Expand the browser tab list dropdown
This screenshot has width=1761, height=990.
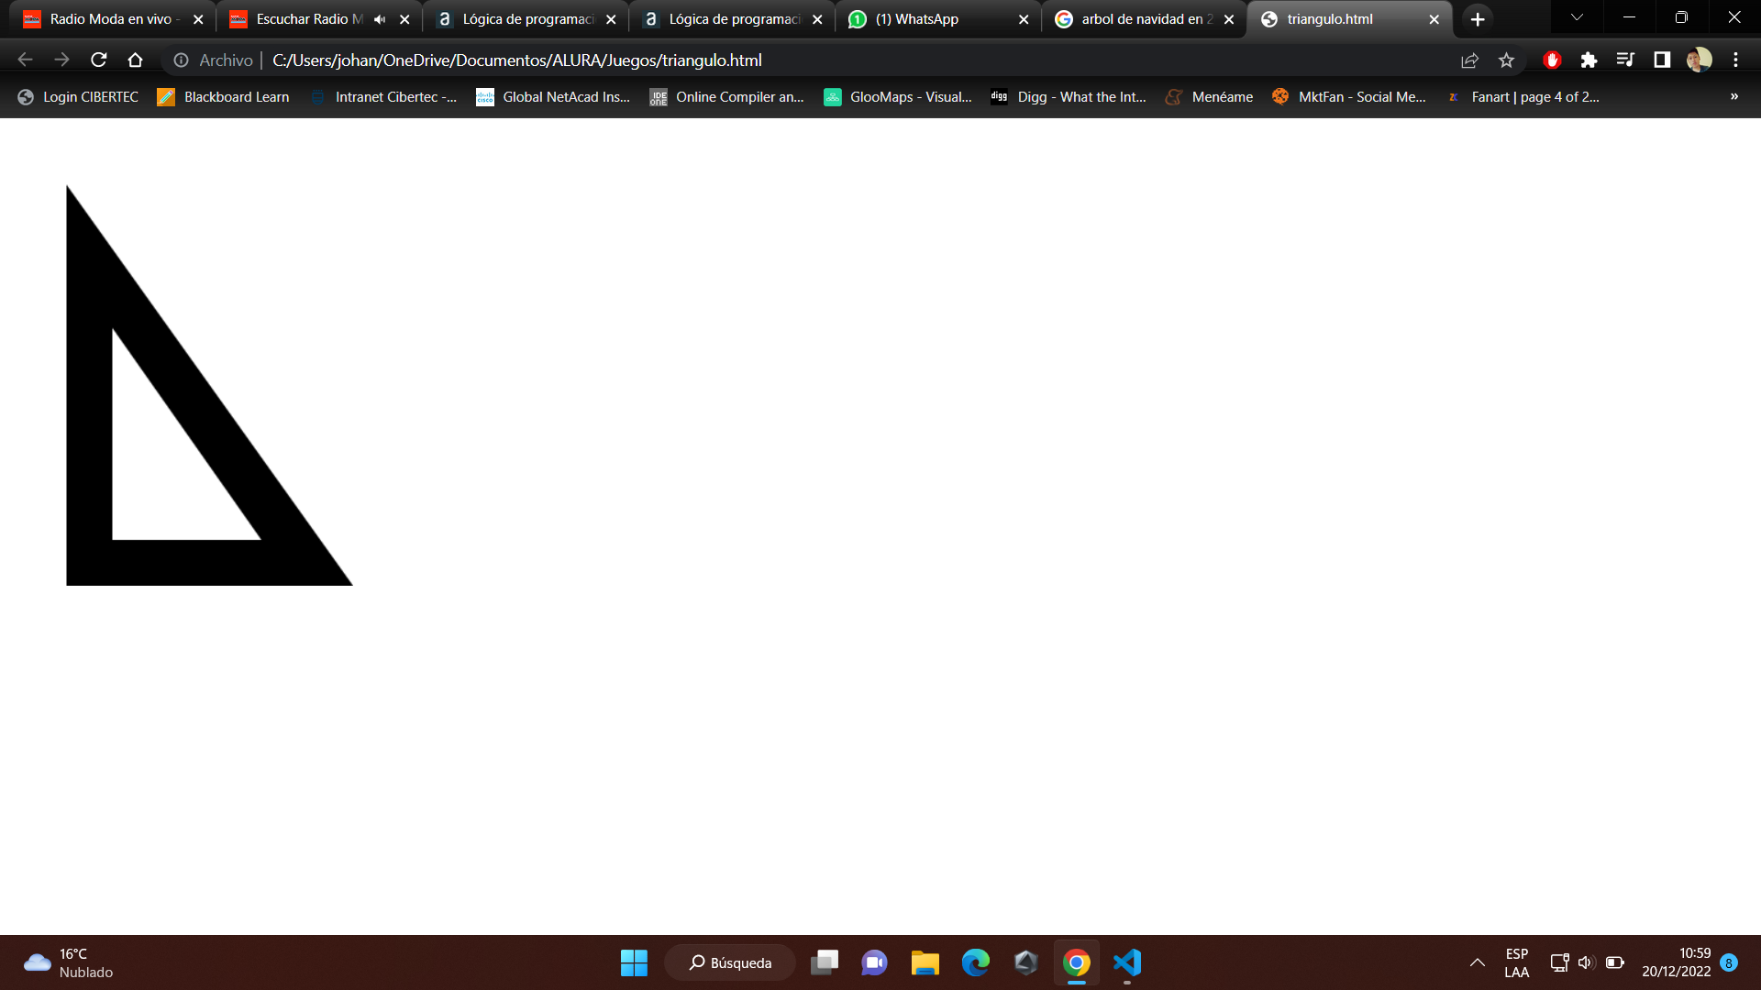point(1576,18)
